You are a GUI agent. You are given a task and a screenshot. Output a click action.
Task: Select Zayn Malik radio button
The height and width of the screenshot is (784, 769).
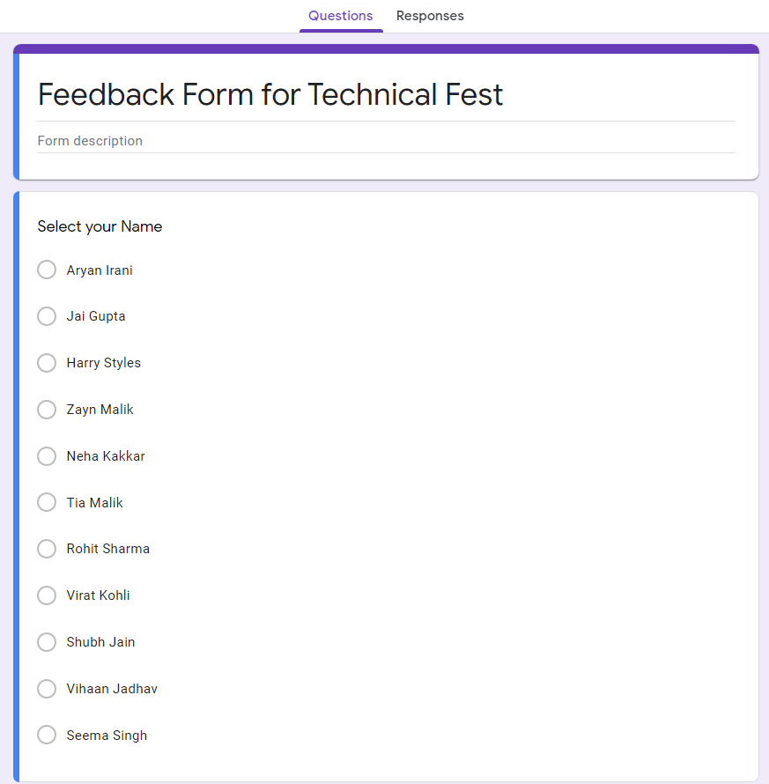(x=47, y=410)
